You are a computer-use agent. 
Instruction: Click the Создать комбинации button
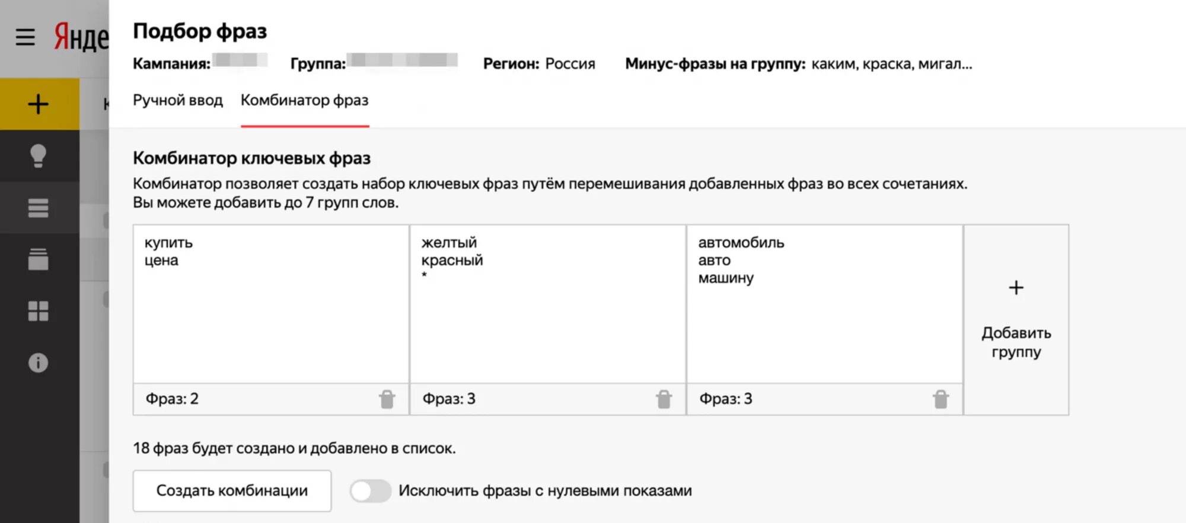coord(232,491)
